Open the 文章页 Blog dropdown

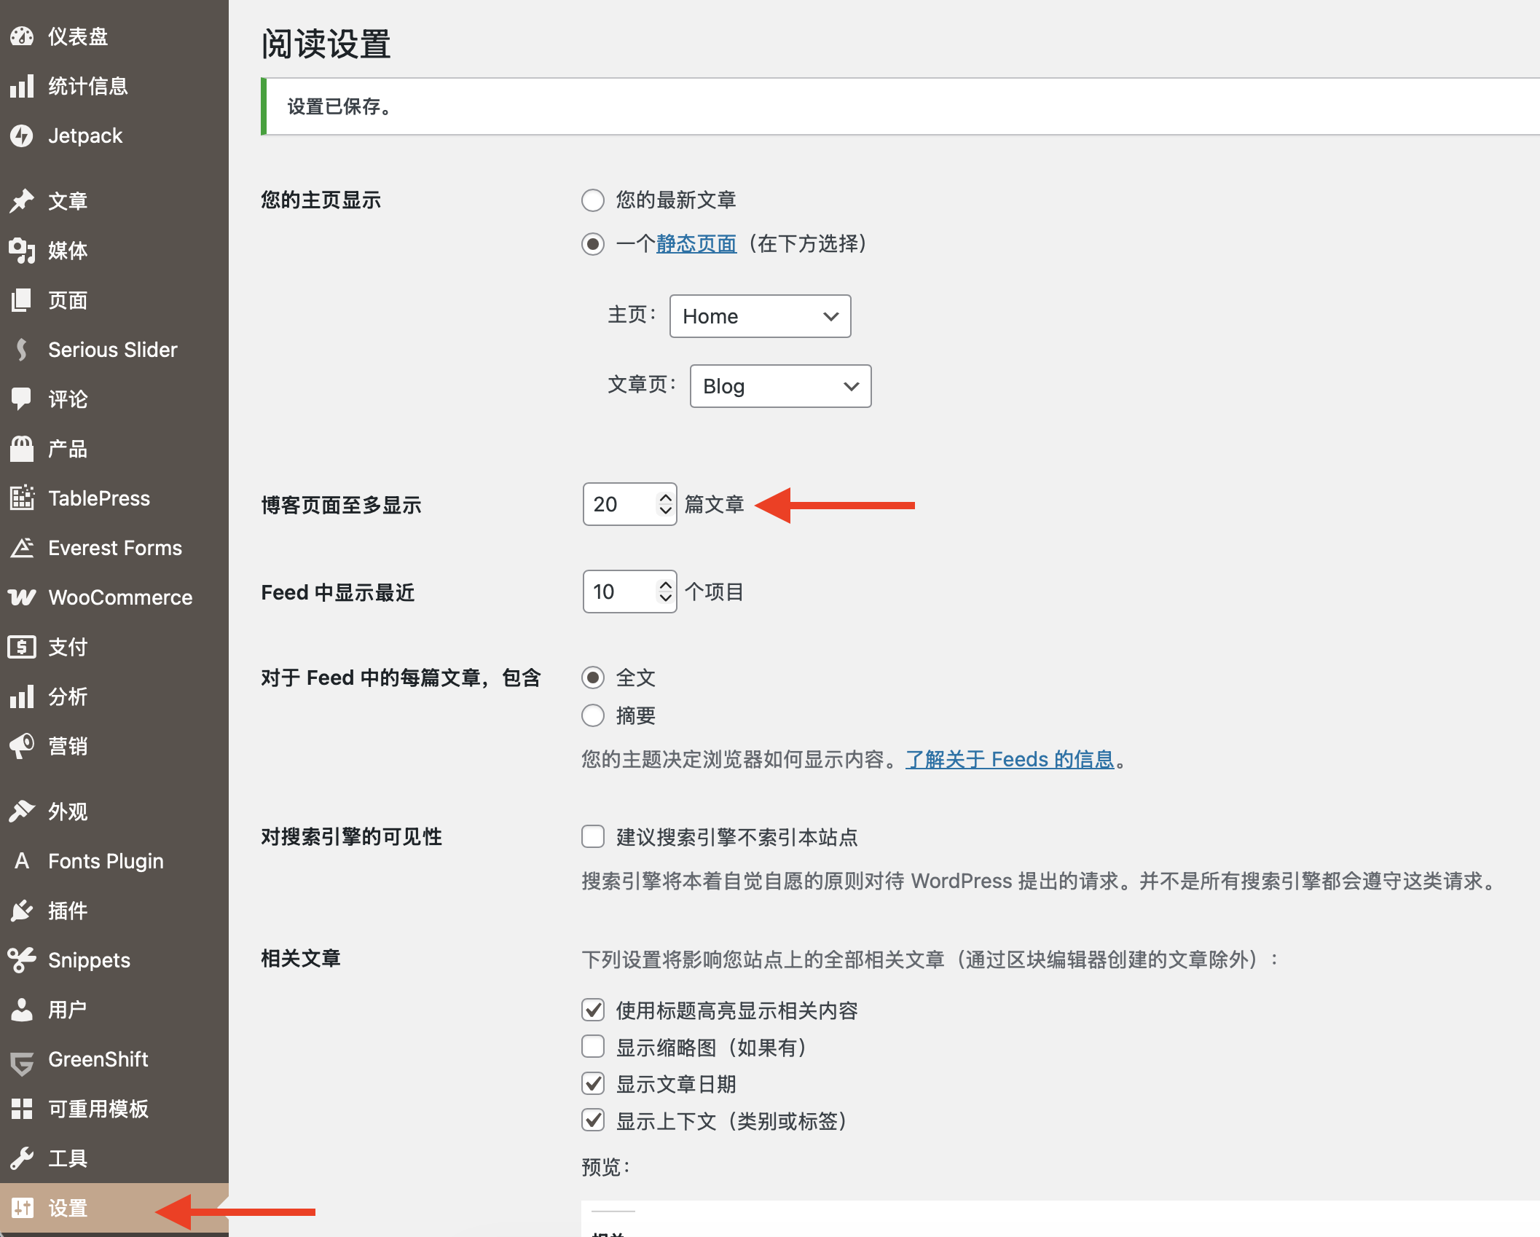[x=779, y=386]
